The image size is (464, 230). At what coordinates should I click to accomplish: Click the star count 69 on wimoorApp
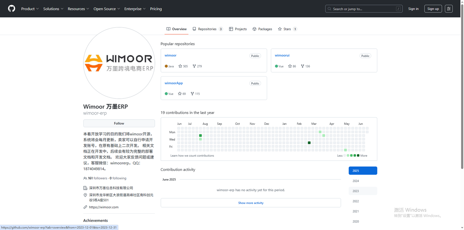182,94
